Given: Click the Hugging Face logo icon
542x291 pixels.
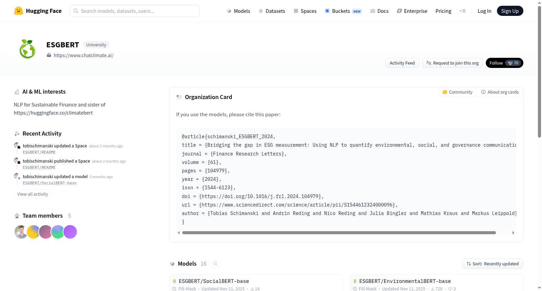Looking at the screenshot, I should (x=19, y=11).
